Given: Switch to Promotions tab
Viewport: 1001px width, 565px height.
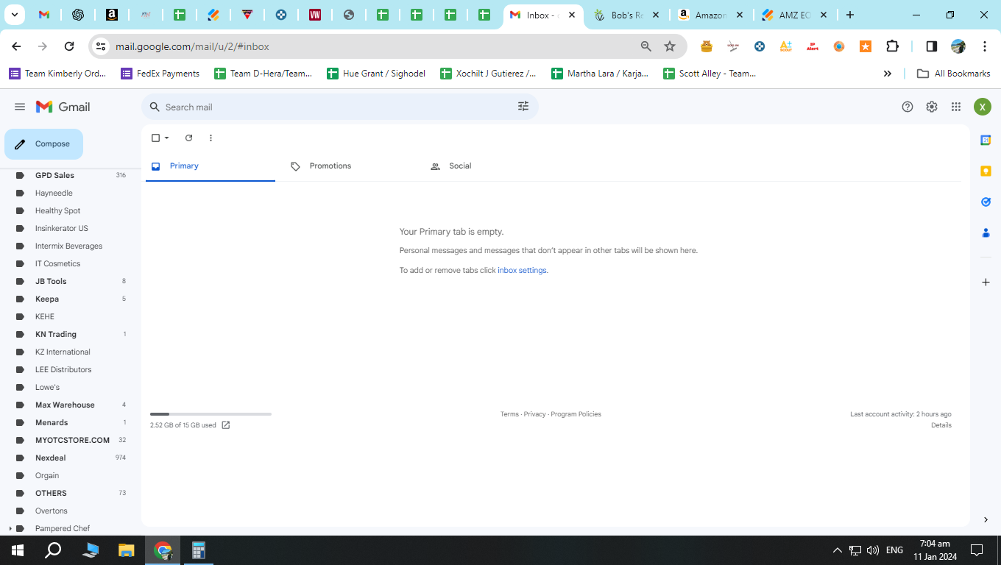Looking at the screenshot, I should pyautogui.click(x=349, y=166).
